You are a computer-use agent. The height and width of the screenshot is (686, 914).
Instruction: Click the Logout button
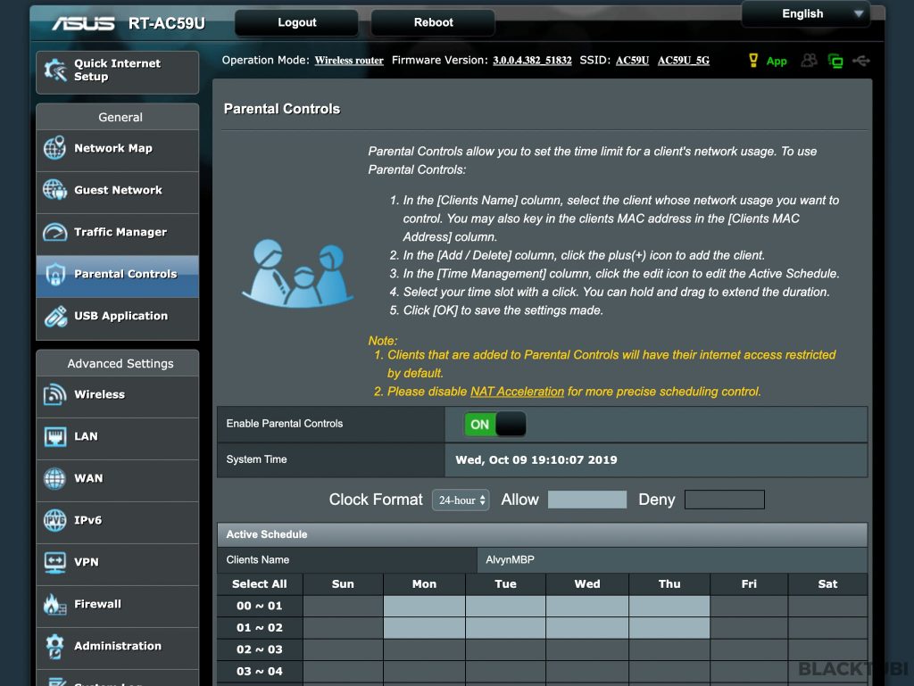click(296, 22)
